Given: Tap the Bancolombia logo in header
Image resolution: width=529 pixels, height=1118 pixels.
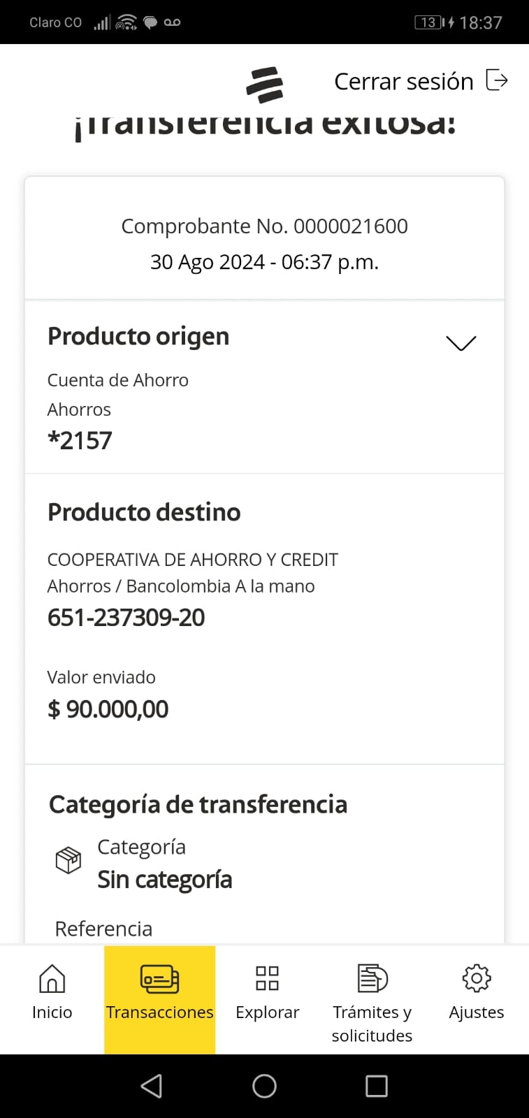Looking at the screenshot, I should (264, 85).
